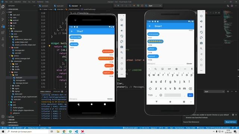This screenshot has width=239, height=134.
Task: Click the red stop debugging icon
Action: pyautogui.click(x=142, y=6)
